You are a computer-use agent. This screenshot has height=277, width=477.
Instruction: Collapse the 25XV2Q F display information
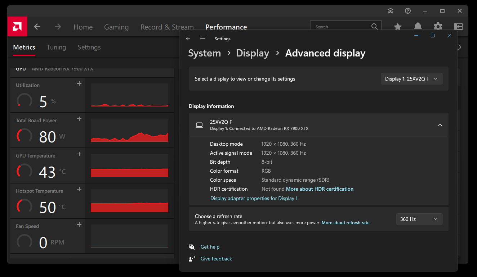(x=440, y=125)
